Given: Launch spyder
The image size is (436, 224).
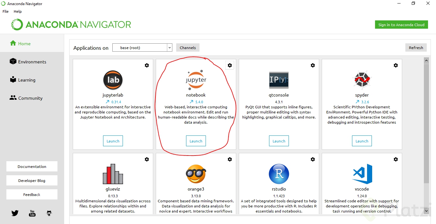Looking at the screenshot, I should (362, 141).
